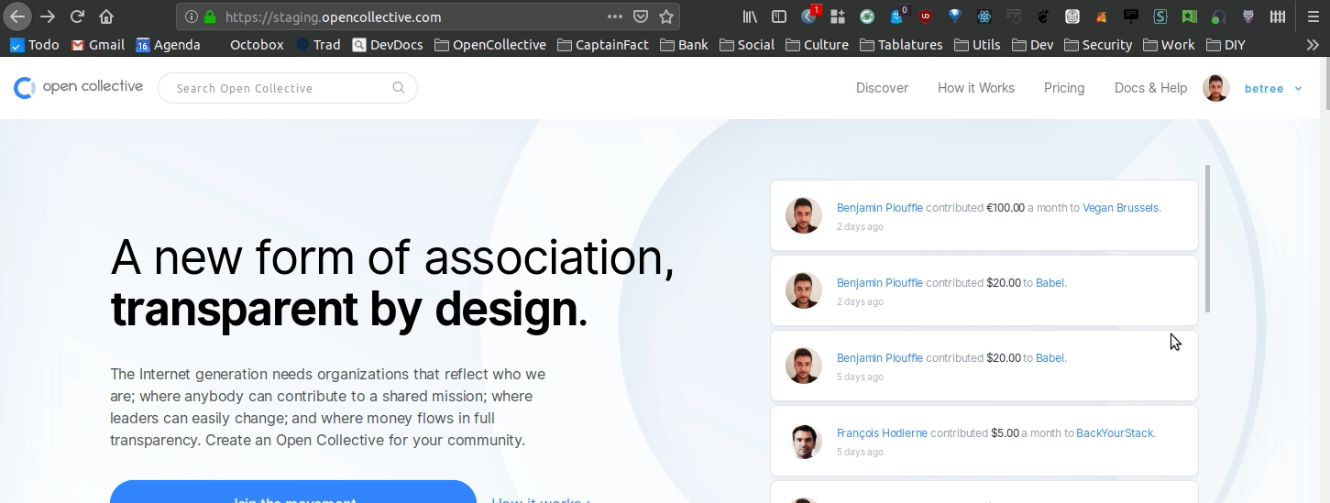This screenshot has height=503, width=1330.
Task: Save page to Pocket
Action: click(x=642, y=16)
